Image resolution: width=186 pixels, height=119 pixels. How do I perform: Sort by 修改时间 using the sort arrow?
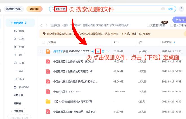(174, 42)
